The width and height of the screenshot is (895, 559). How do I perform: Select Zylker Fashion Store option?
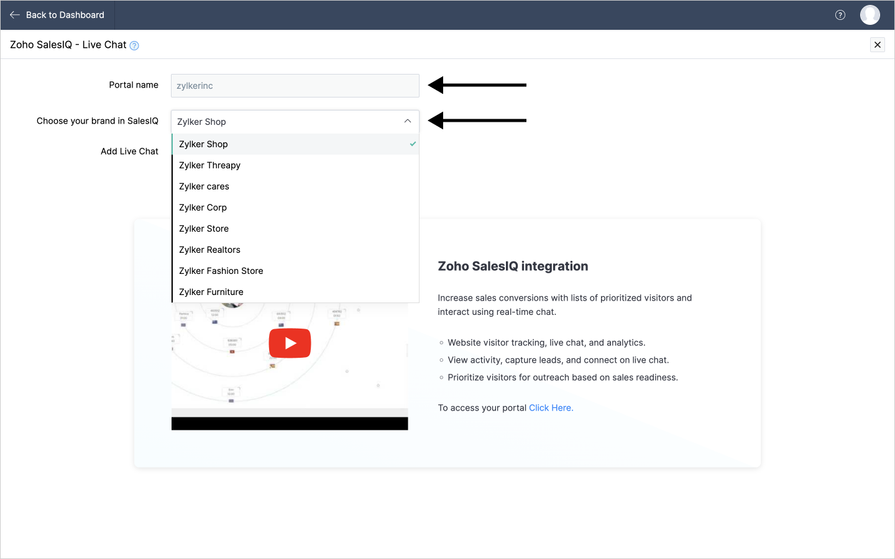296,271
